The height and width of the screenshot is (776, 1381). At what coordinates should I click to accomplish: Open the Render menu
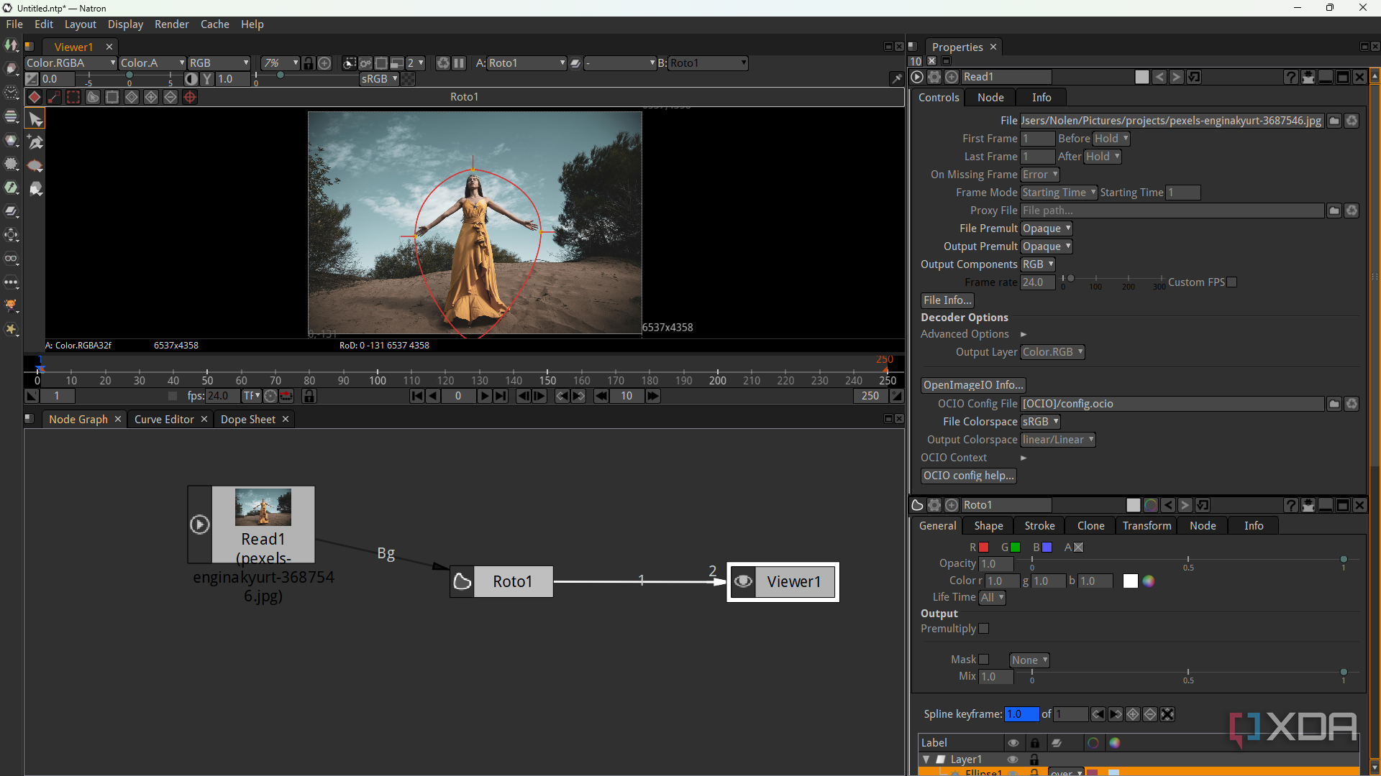(x=171, y=24)
